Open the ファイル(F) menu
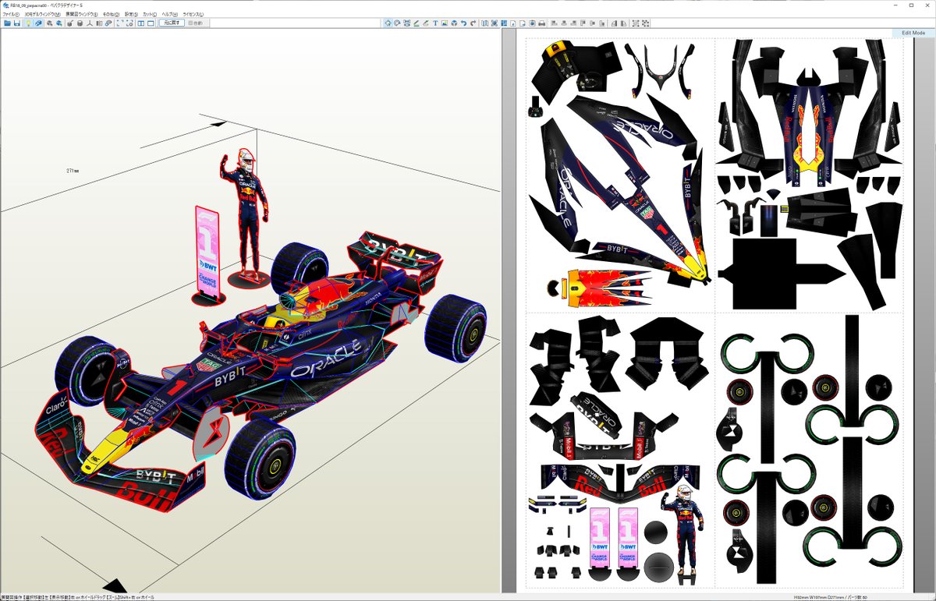The image size is (936, 601). (11, 14)
